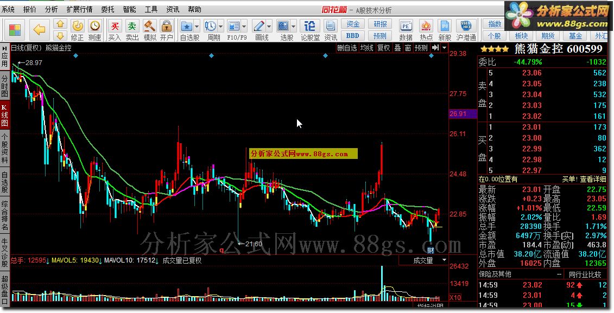Open the 资讯 news document icon
The height and width of the screenshot is (313, 614).
click(330, 26)
